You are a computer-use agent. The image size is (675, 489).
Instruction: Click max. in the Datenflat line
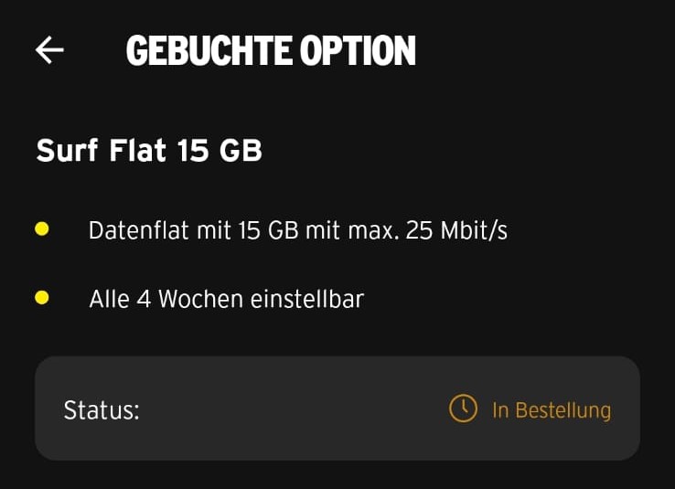(x=370, y=230)
